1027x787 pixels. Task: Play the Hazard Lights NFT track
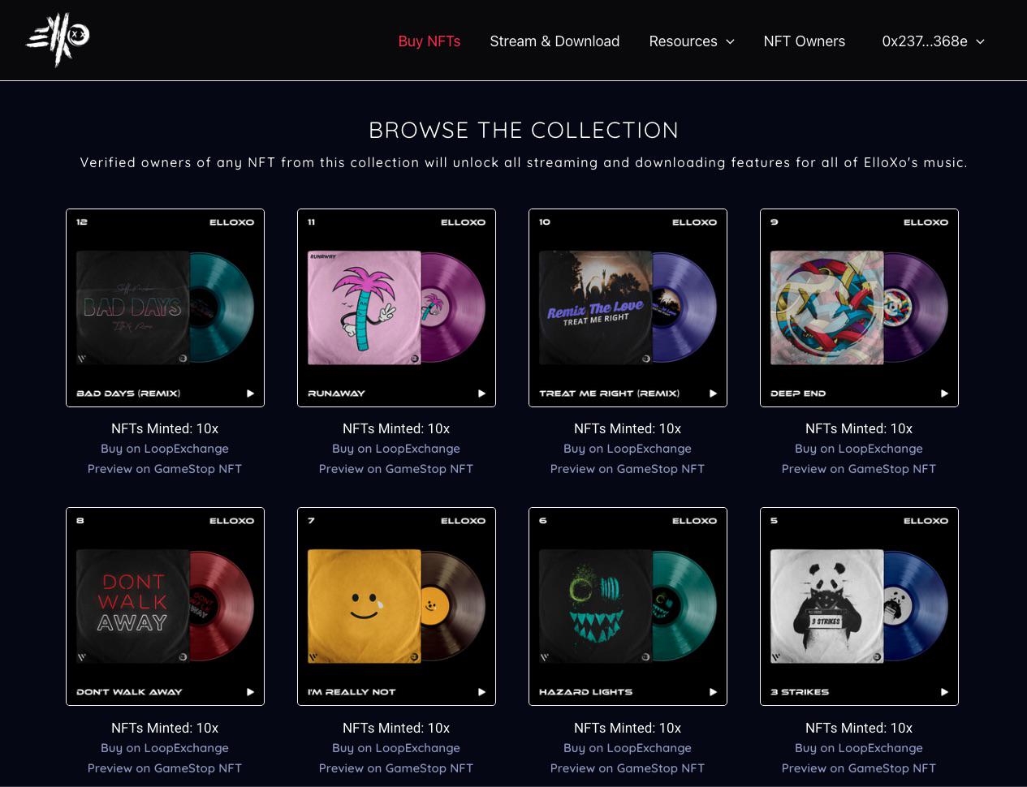click(x=713, y=692)
